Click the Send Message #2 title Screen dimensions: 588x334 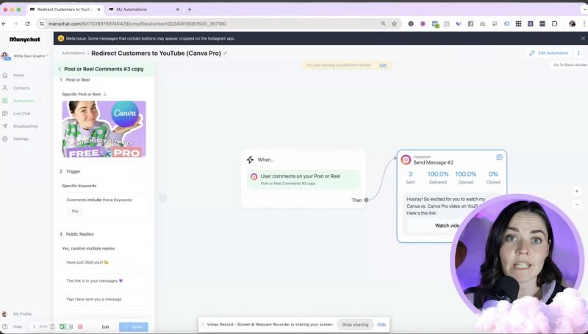(x=433, y=163)
